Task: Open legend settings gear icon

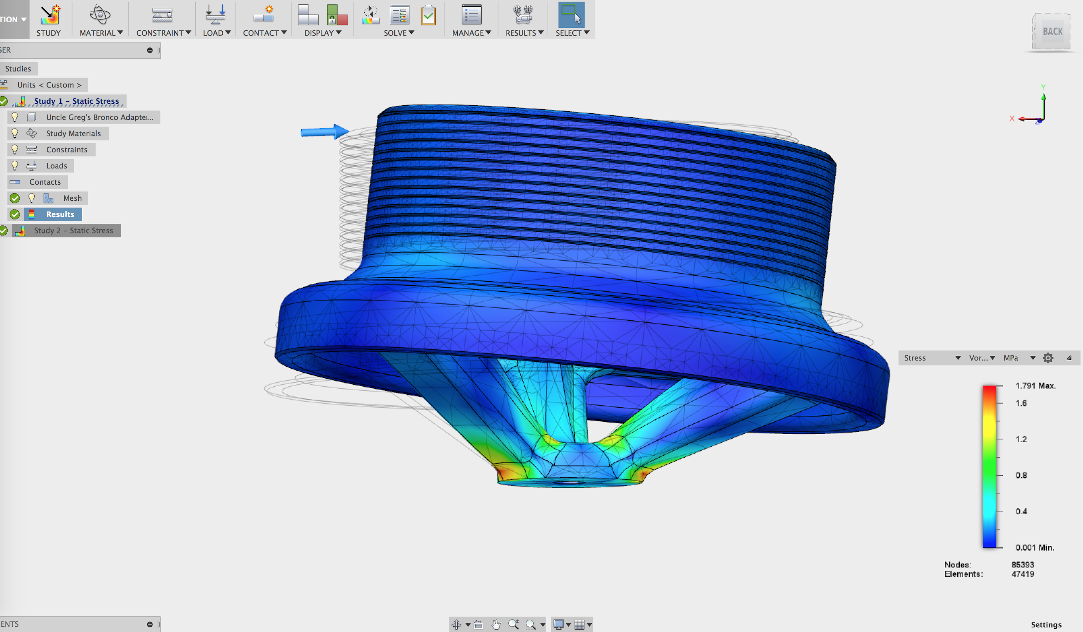Action: pyautogui.click(x=1048, y=358)
